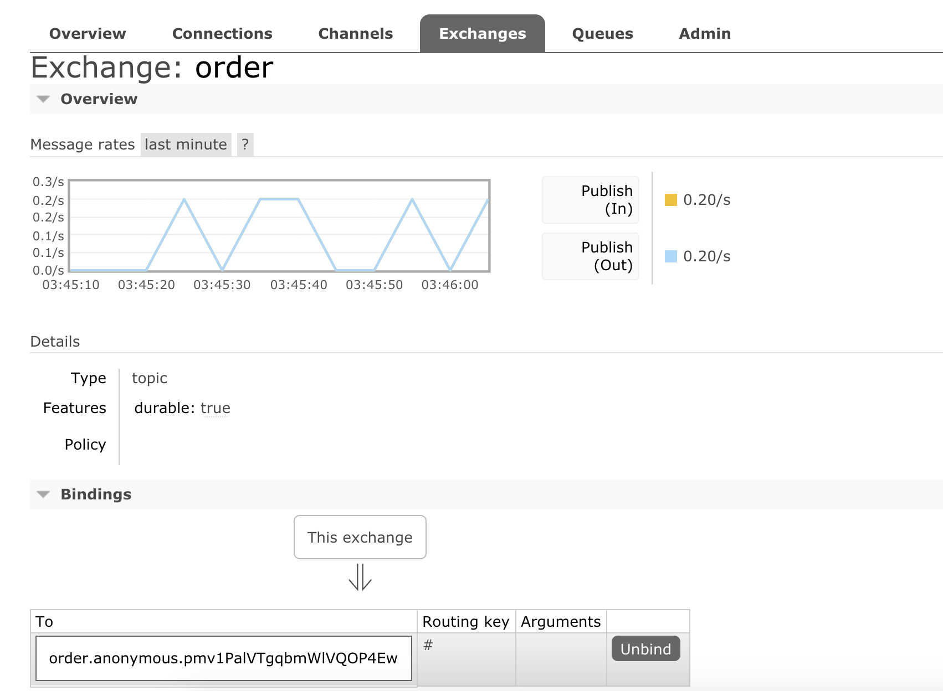This screenshot has width=943, height=691.
Task: Change the 'last minute' message rates range
Action: pos(186,145)
